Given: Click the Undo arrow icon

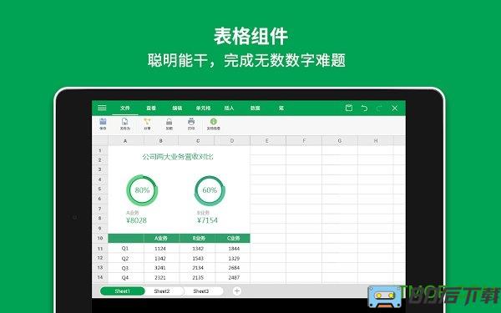Looking at the screenshot, I should [364, 108].
